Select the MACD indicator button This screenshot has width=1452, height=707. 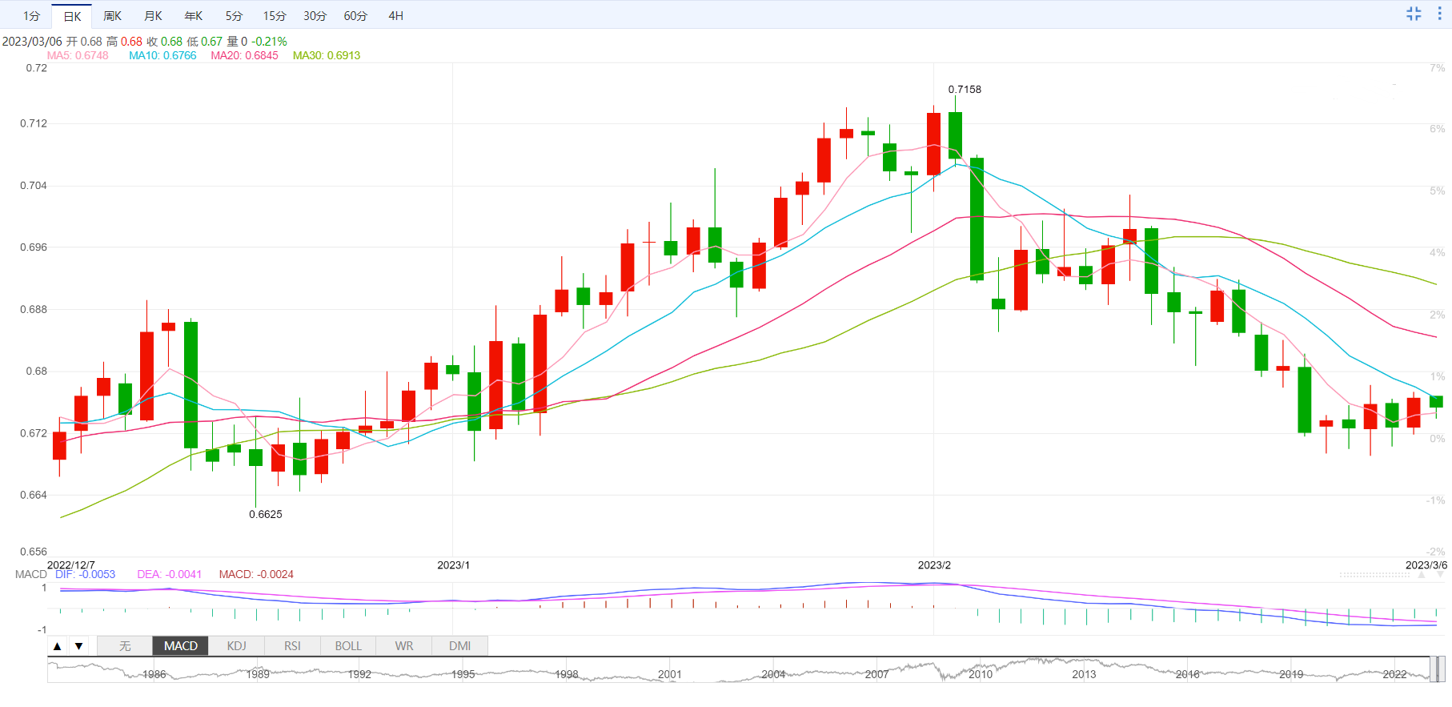(x=181, y=646)
